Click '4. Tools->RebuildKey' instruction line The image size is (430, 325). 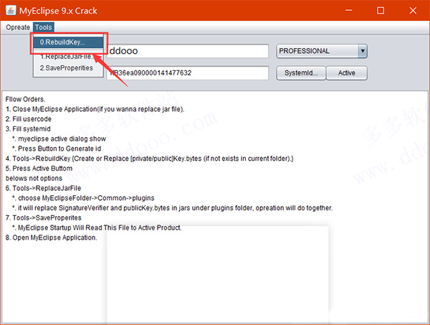[x=150, y=159]
